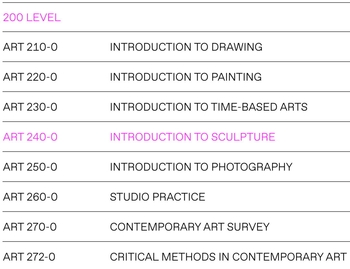Open the pink Introduction to Sculpture title
The image size is (350, 269).
coord(192,137)
